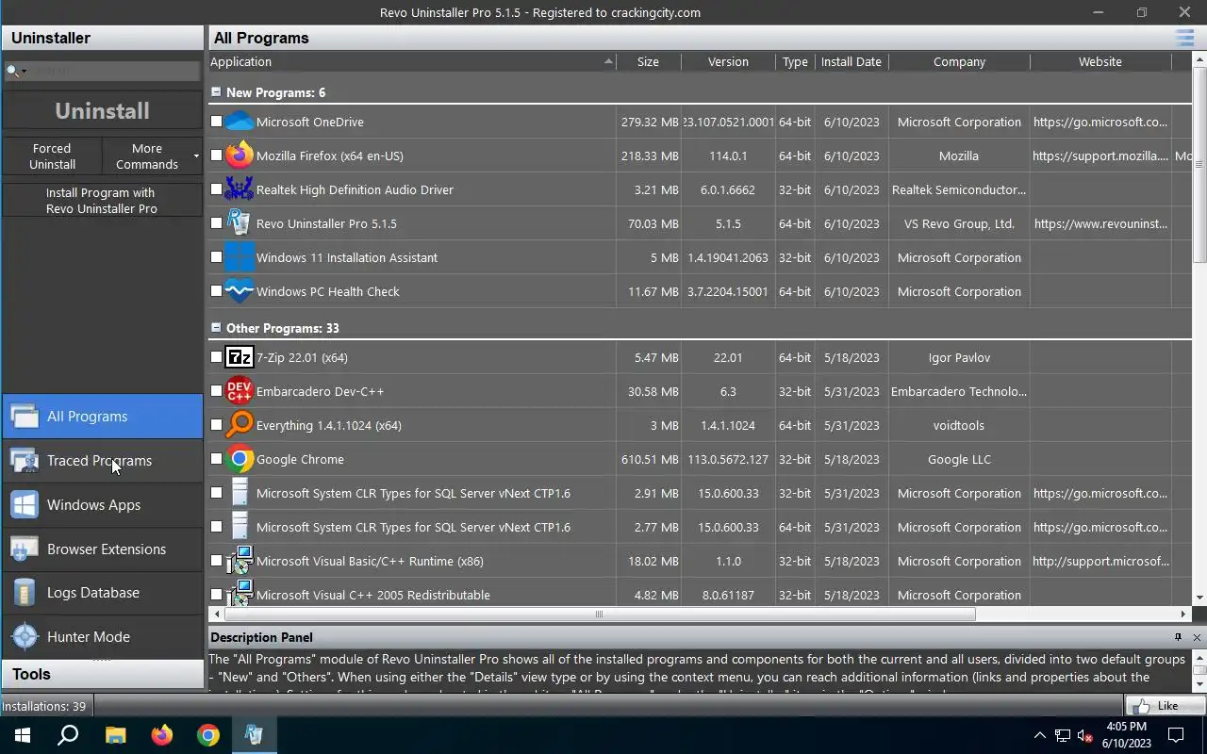This screenshot has width=1207, height=754.
Task: Select Windows 11 Installation Assistant checkbox
Action: [x=217, y=257]
